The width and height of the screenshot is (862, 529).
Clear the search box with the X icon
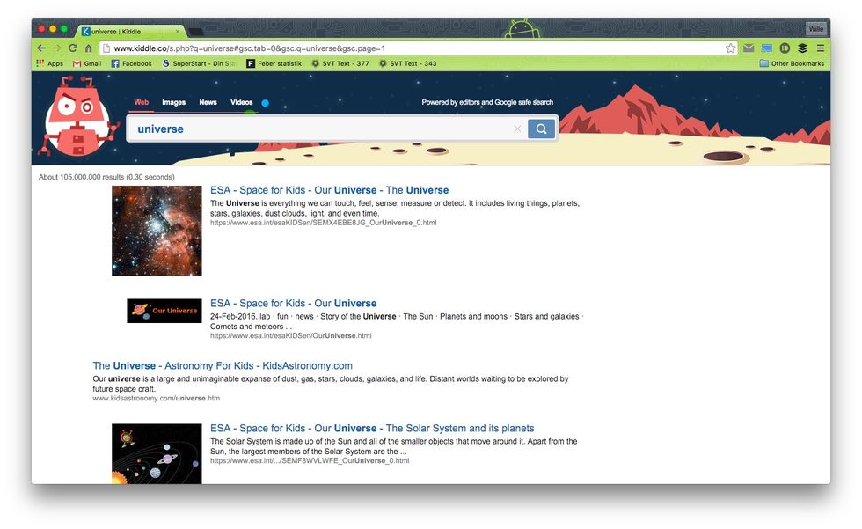(517, 129)
